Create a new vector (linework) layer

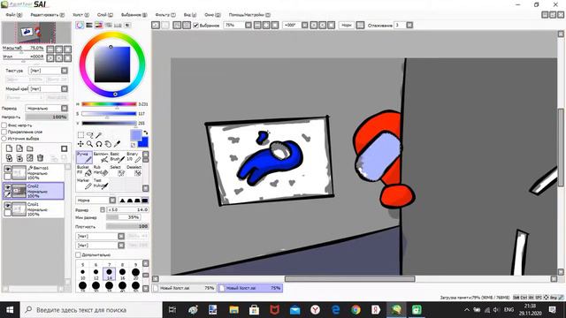tap(19, 148)
